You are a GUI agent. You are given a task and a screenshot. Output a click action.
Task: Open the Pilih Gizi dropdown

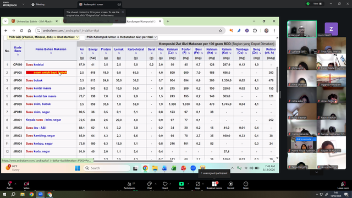pyautogui.click(x=43, y=37)
